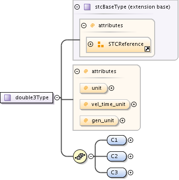This screenshot has width=179, height=180.
Task: Click the @ icon of stcBaseType attributes
Action: (x=93, y=25)
